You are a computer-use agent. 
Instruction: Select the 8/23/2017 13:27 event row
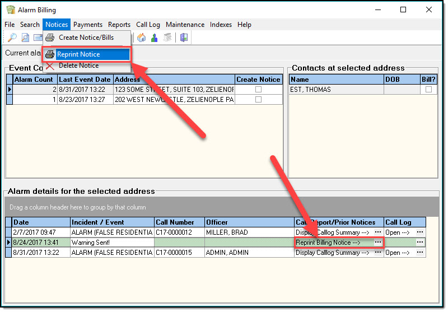point(85,100)
